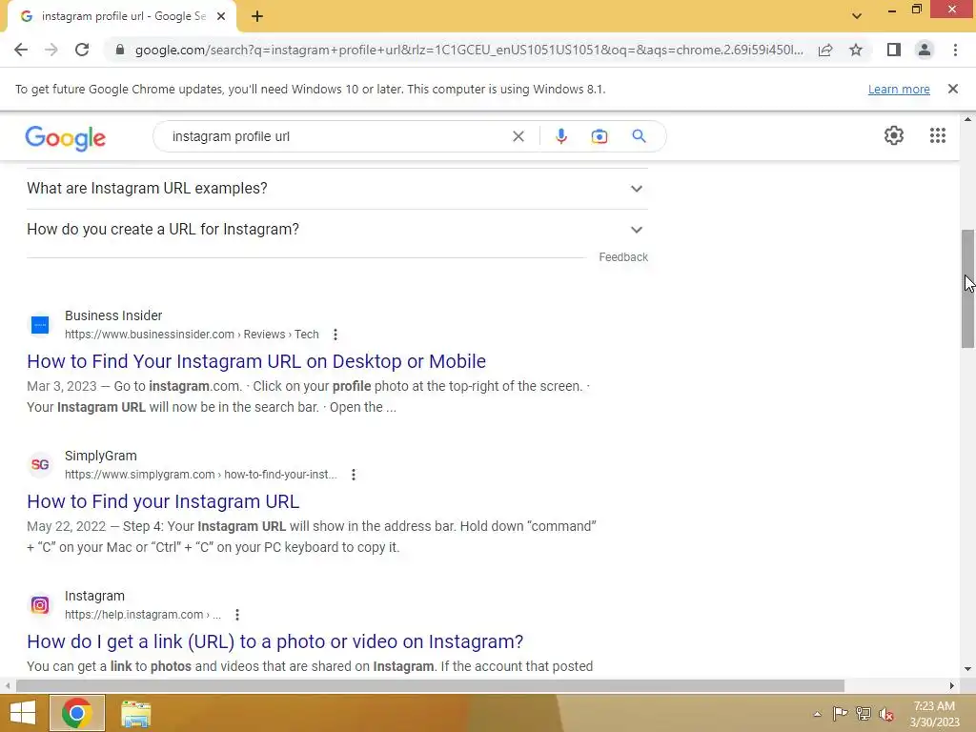
Task: Dismiss the Chrome update notification bar
Action: [x=952, y=89]
